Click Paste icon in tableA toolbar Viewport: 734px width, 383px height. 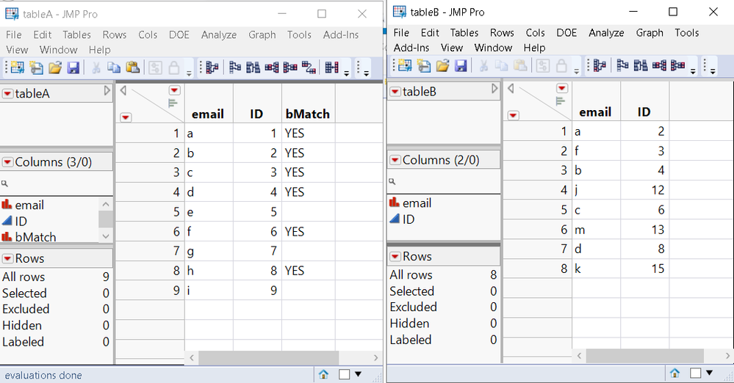132,68
